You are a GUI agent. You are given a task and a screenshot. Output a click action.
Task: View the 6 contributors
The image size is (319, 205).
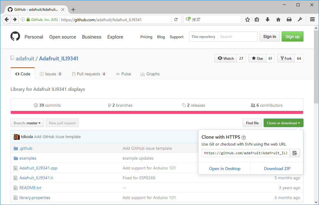[x=266, y=105]
